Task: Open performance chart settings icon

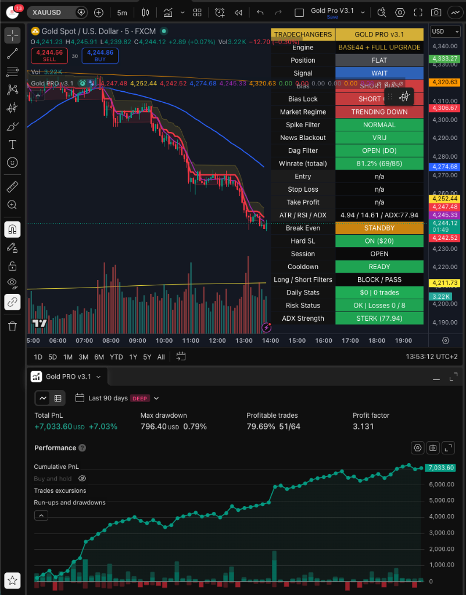Action: coord(417,448)
